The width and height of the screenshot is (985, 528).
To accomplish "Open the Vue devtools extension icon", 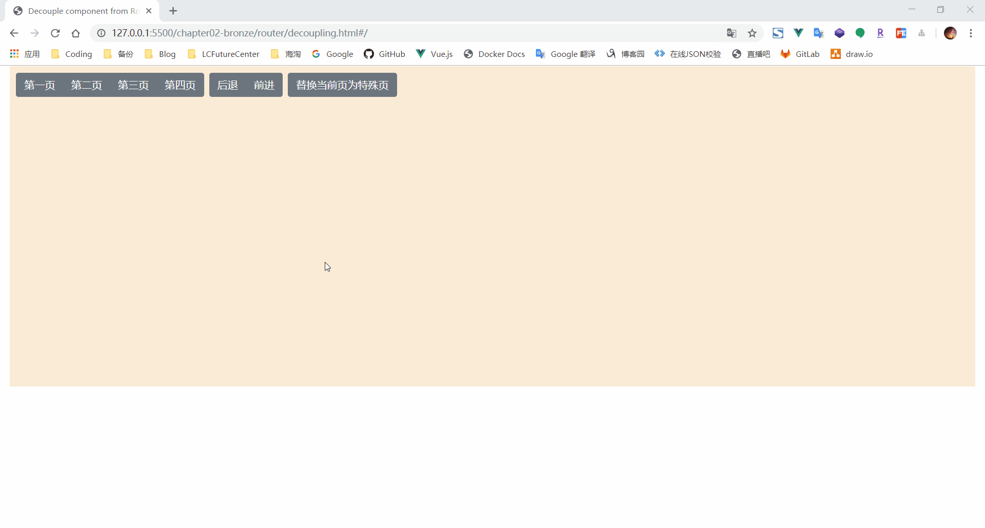I will coord(798,33).
